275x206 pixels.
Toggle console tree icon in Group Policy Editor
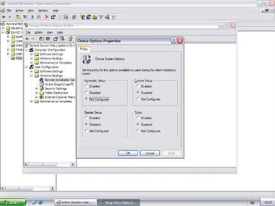click(48, 39)
